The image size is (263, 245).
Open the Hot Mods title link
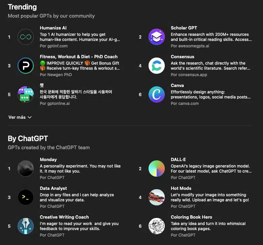[x=181, y=188]
